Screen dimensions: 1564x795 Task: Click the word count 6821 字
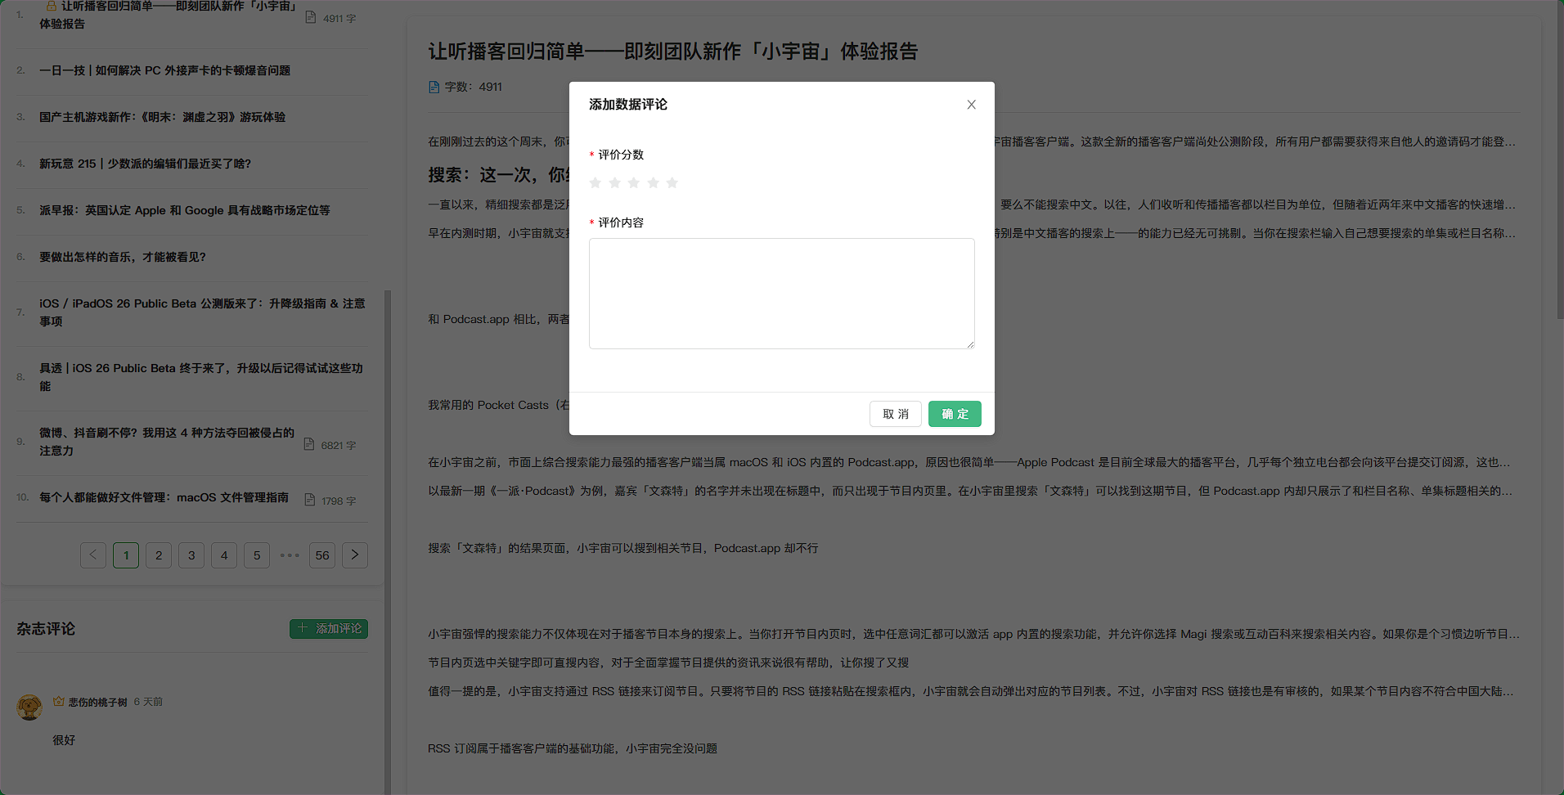[x=339, y=446]
